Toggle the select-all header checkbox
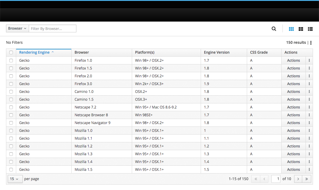 pyautogui.click(x=11, y=52)
